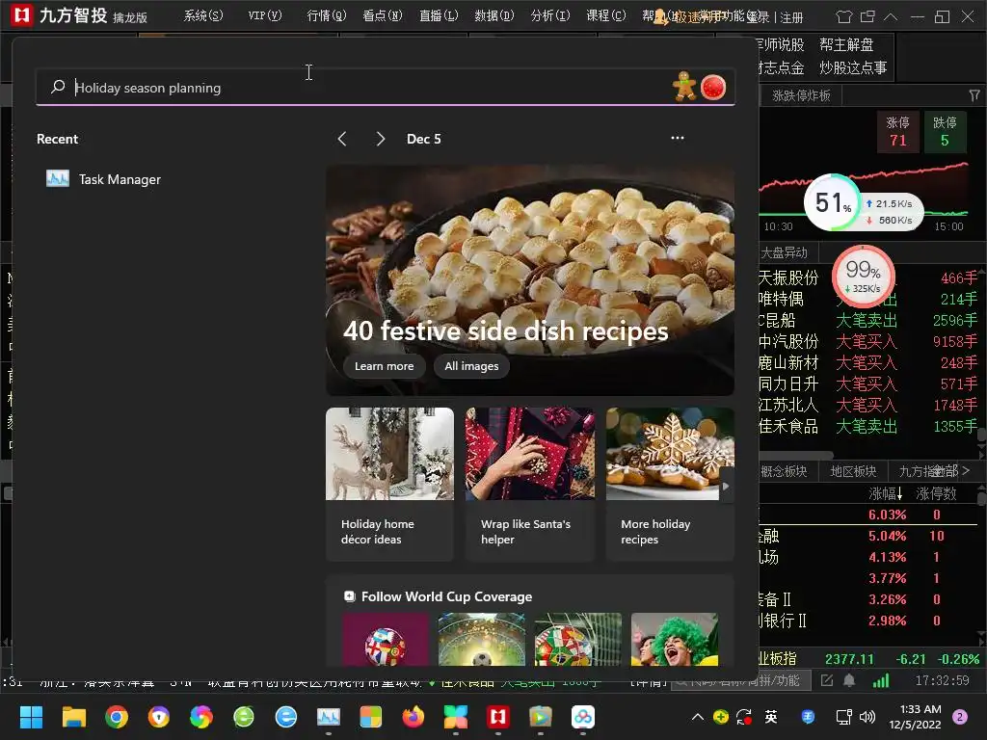Open 帮主解盘 link

(846, 44)
